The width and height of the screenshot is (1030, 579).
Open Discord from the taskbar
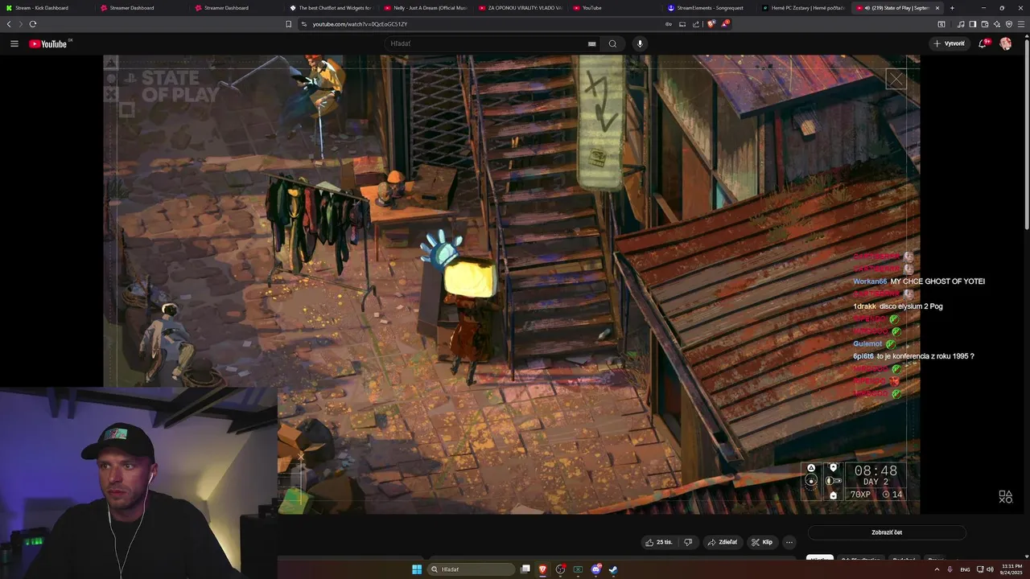click(x=596, y=569)
